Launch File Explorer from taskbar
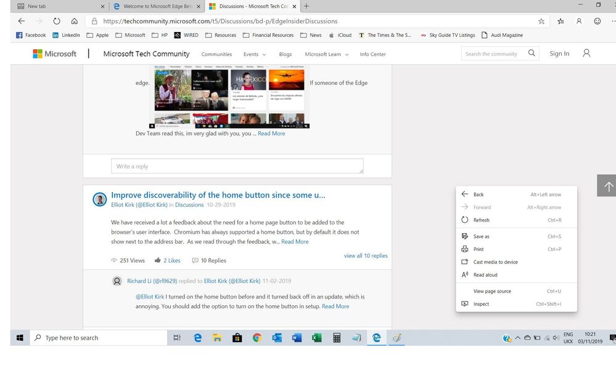The width and height of the screenshot is (616, 387). pyautogui.click(x=217, y=338)
